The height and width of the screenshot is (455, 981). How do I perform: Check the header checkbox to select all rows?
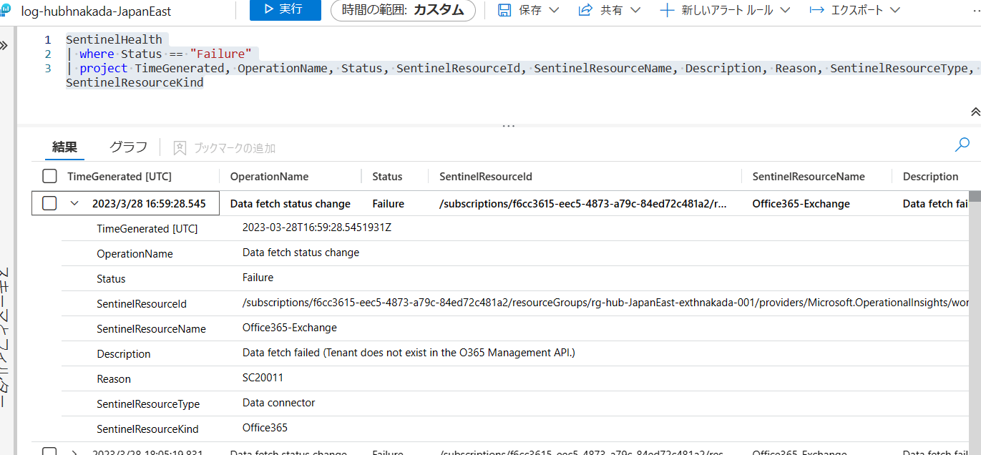pyautogui.click(x=49, y=175)
